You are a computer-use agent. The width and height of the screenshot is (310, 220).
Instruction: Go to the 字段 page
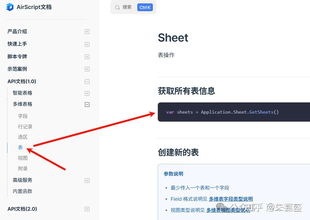click(x=23, y=116)
